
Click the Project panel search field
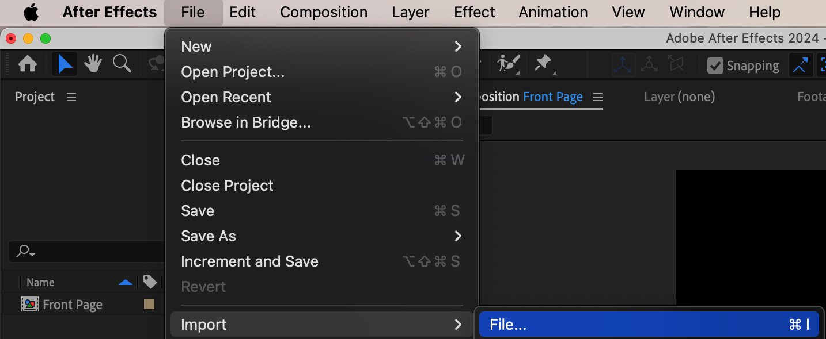pos(86,251)
